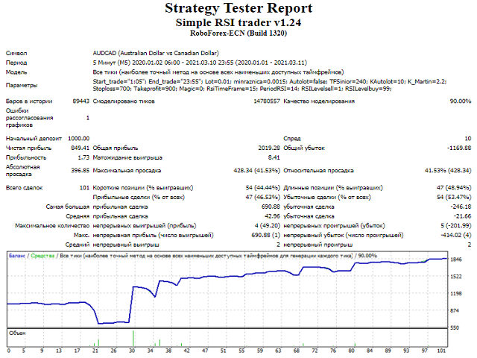The image size is (477, 358).
Task: Click the "RoboForex-ECN (Build 1320)" line
Action: [238, 33]
